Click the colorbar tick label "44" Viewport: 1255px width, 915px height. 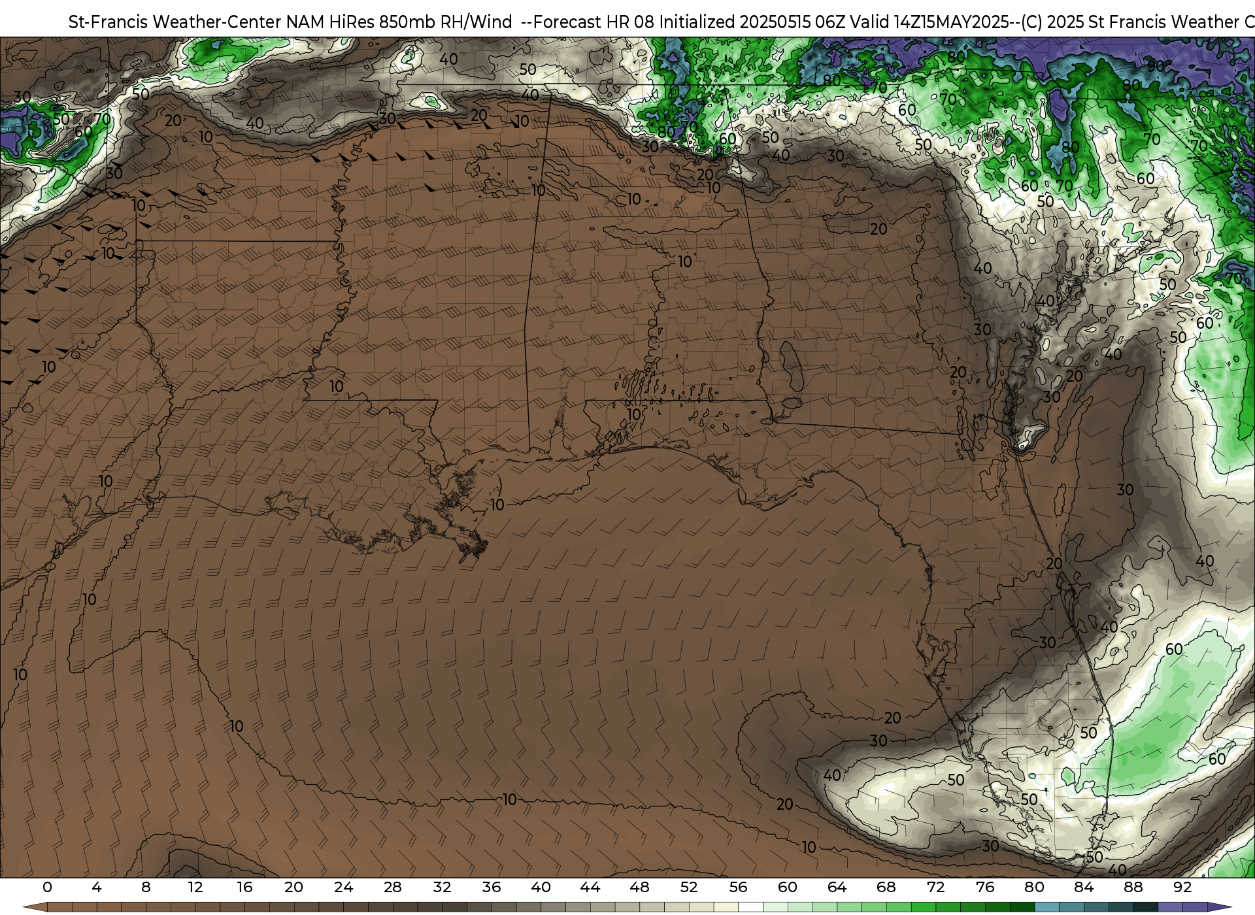pyautogui.click(x=590, y=887)
